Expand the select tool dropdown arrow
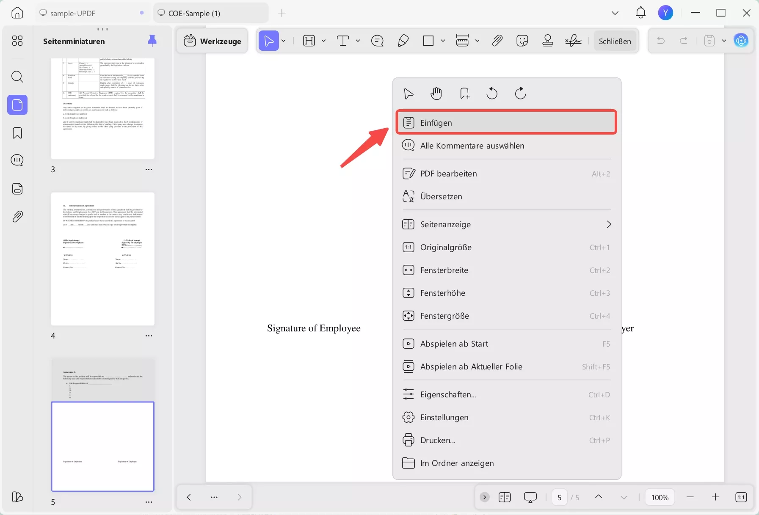759x515 pixels. pos(284,41)
